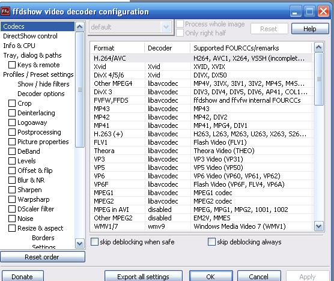The height and width of the screenshot is (281, 334).
Task: Open Decoder options page
Action: [41, 94]
